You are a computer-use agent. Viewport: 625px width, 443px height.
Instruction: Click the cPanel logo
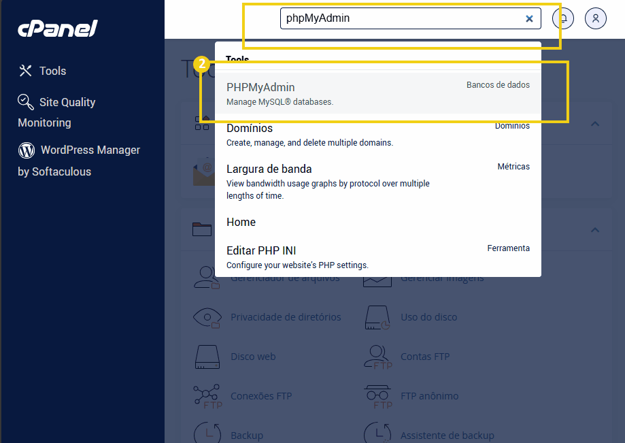pos(57,29)
